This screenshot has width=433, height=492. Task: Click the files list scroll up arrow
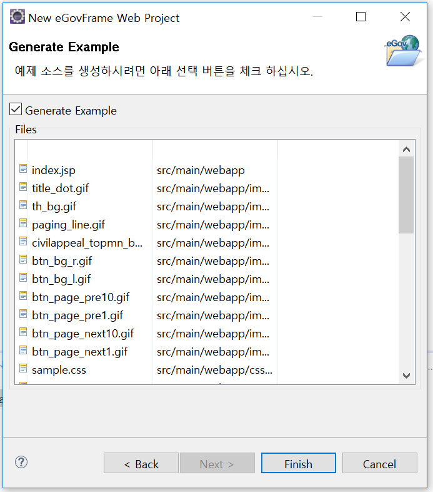click(406, 150)
